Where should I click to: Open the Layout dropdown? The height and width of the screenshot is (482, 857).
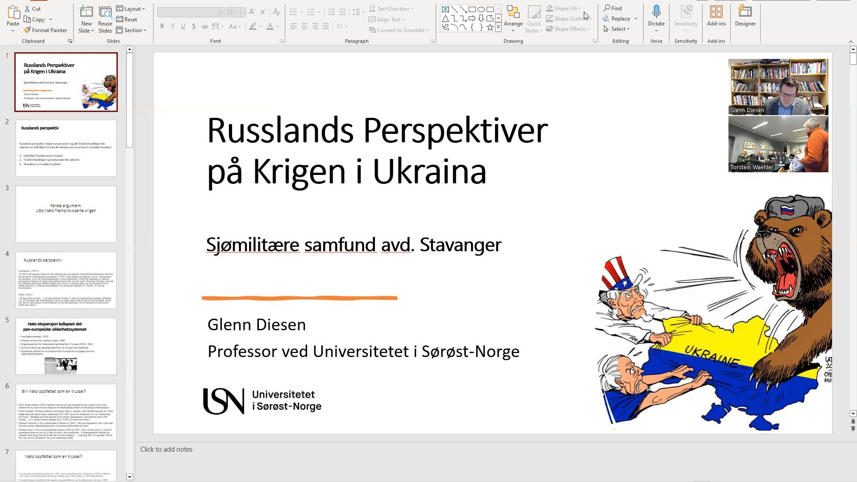click(x=131, y=8)
